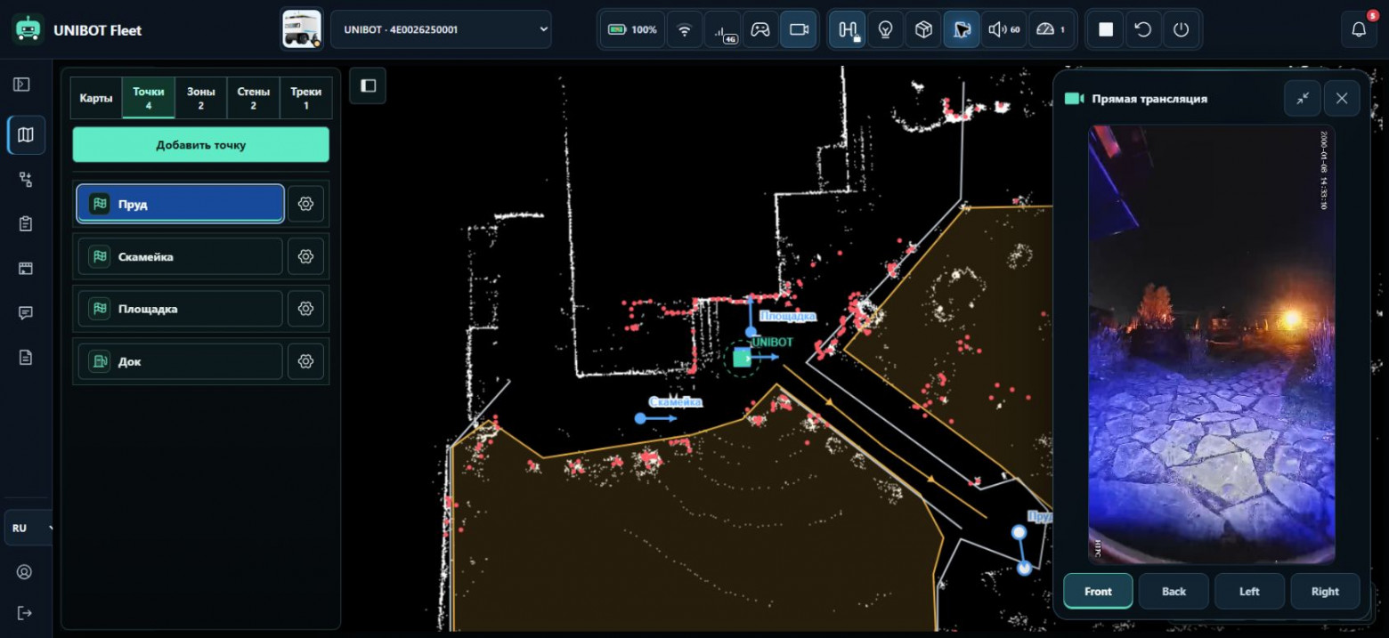Click the restart circular arrow icon

click(x=1143, y=29)
